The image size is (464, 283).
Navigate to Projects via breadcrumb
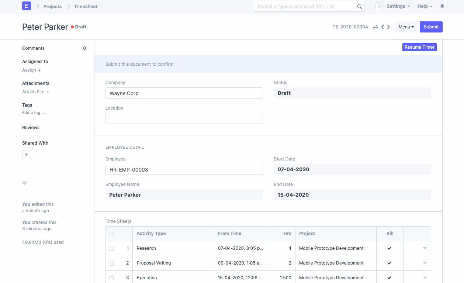pos(52,6)
